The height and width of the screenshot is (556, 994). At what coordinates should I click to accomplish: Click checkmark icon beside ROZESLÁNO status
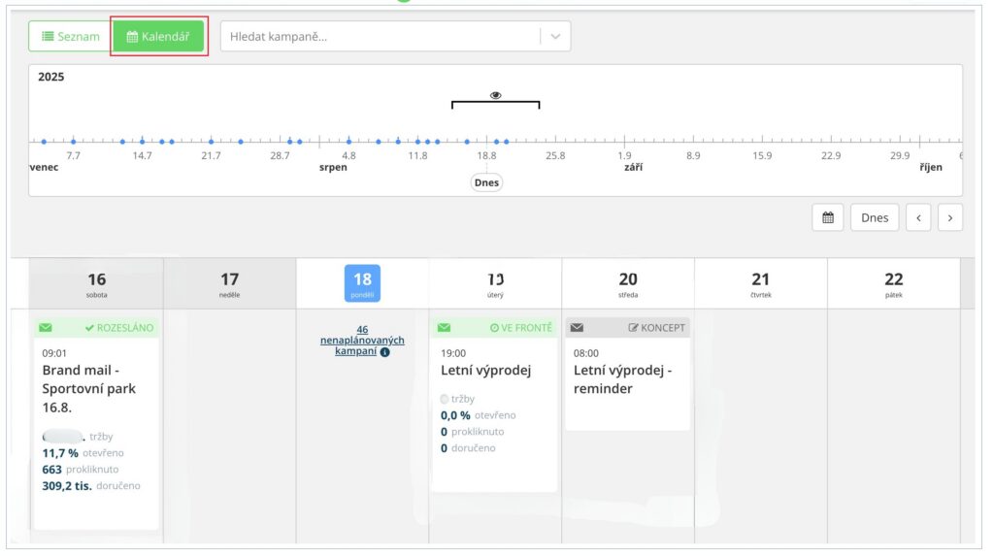[89, 328]
